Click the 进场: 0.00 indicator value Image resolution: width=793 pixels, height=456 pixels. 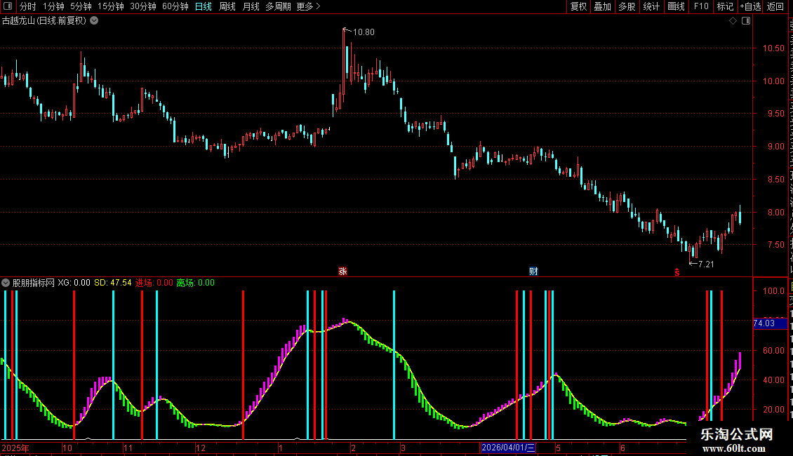154,283
